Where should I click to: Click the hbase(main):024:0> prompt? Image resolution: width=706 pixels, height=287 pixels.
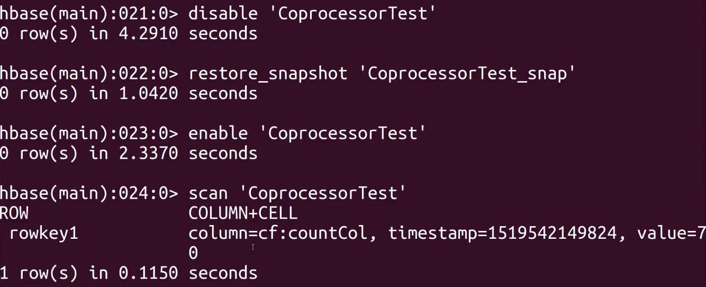(x=89, y=193)
